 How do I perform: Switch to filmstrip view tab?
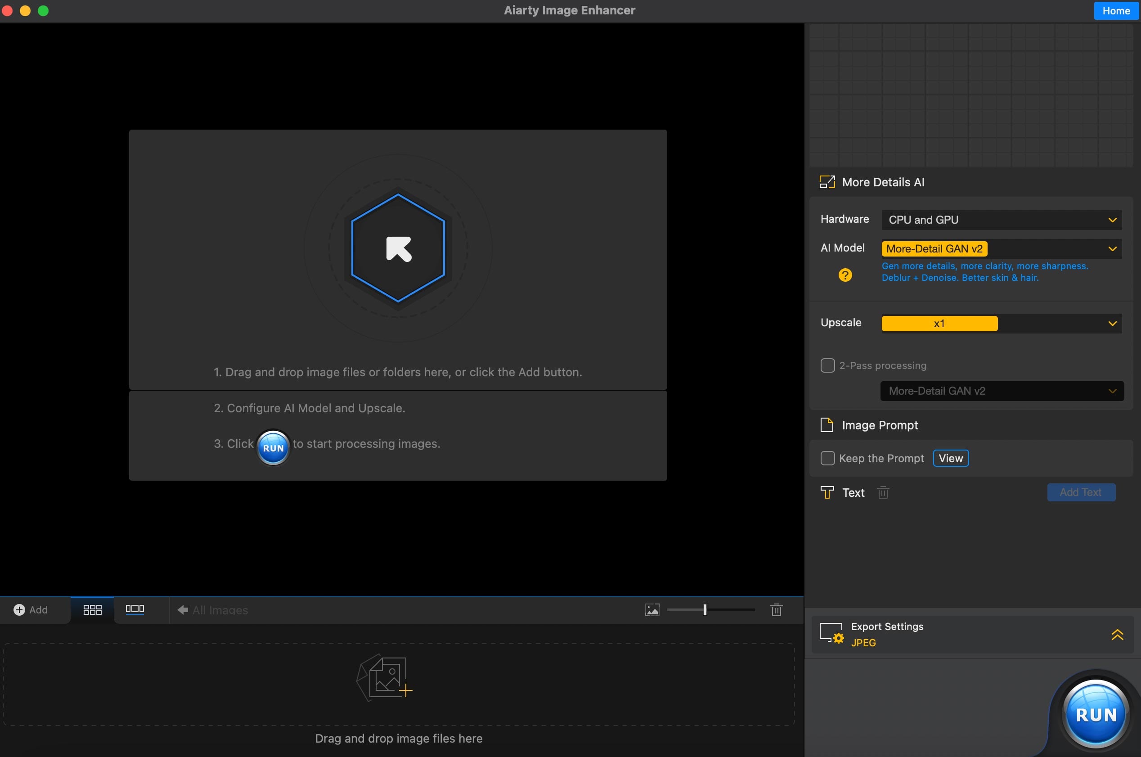coord(135,609)
